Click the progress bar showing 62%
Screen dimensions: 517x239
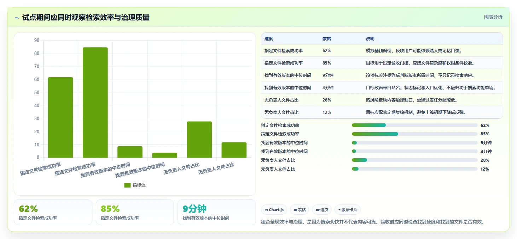(415, 125)
